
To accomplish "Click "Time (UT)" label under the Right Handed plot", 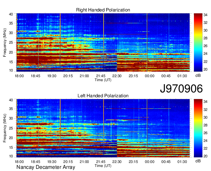I will 103,80.
